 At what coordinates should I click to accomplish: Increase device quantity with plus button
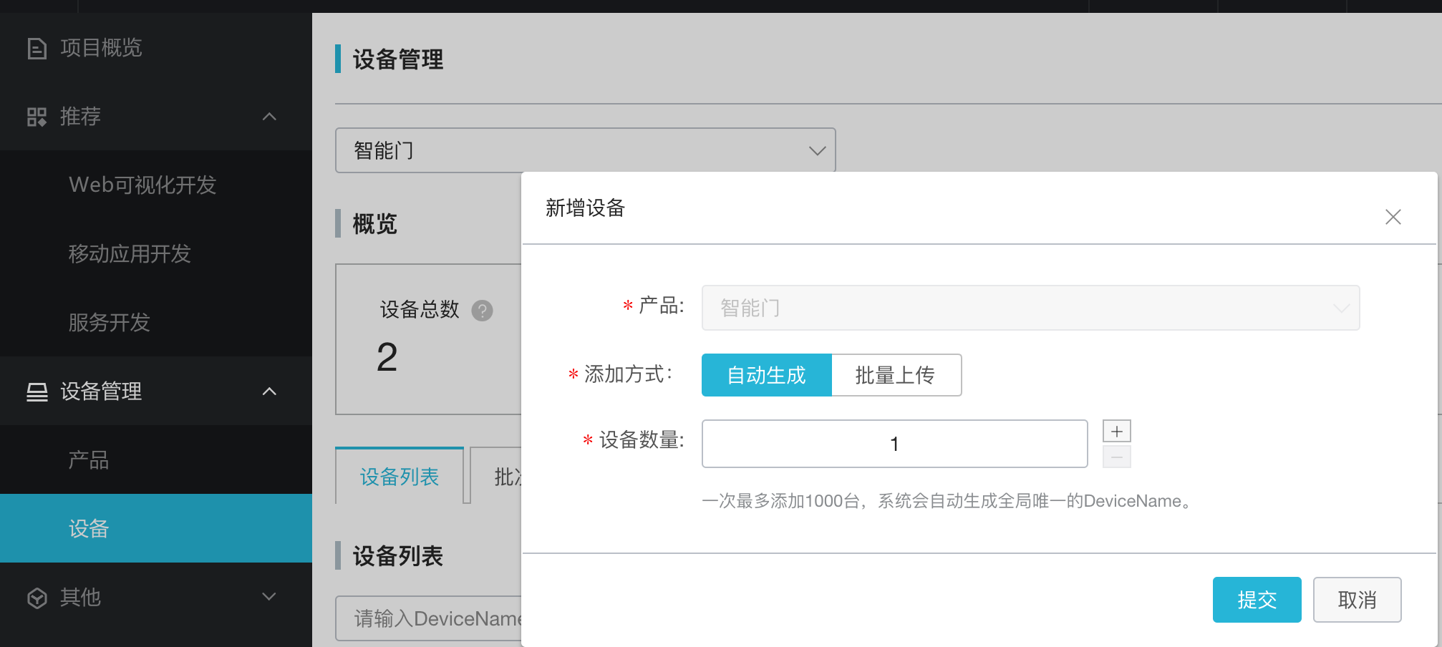tap(1116, 432)
